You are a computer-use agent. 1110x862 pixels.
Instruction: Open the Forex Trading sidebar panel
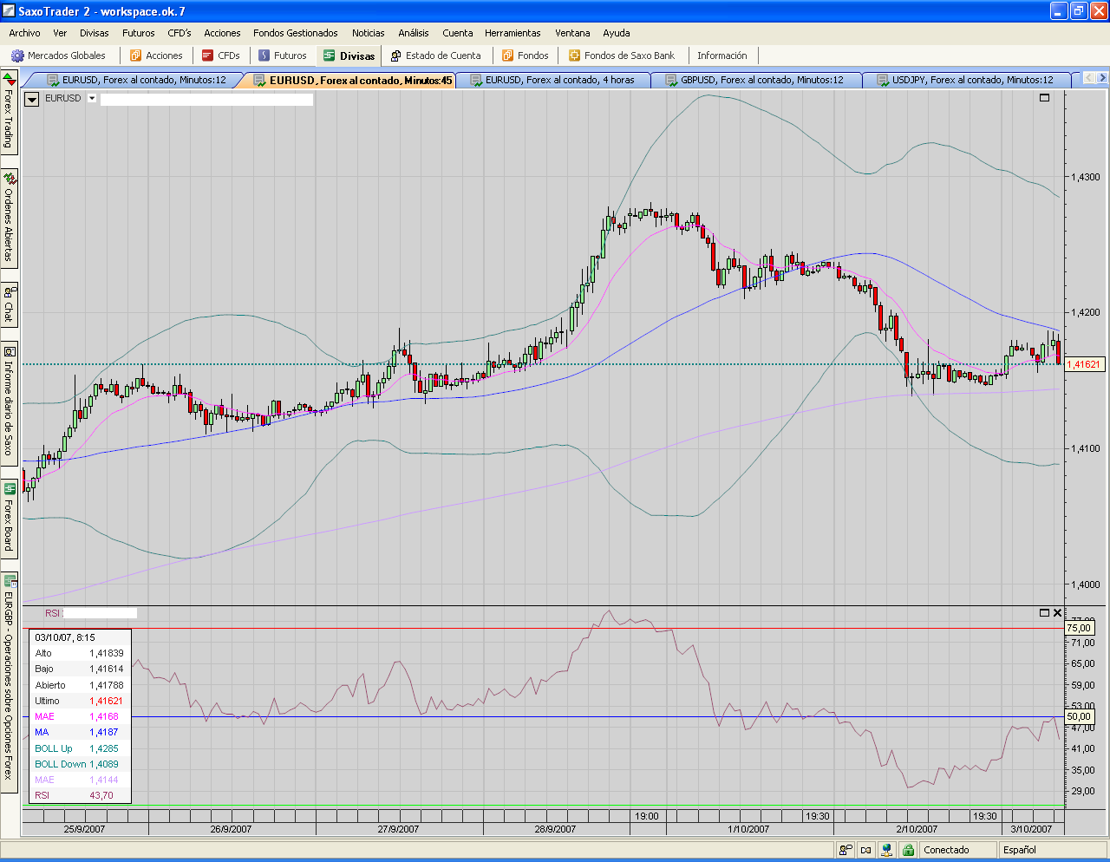pos(9,113)
